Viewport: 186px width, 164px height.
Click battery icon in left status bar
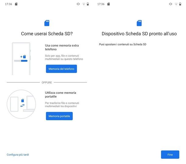88,4
